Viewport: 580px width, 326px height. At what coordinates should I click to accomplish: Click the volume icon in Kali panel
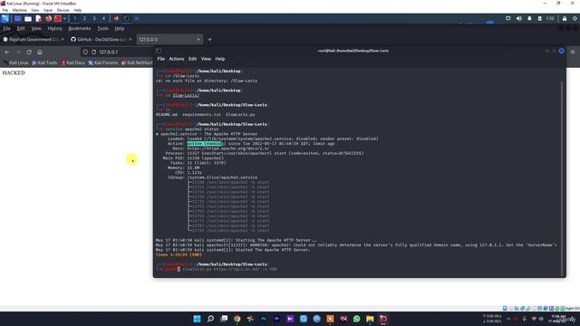(x=519, y=18)
